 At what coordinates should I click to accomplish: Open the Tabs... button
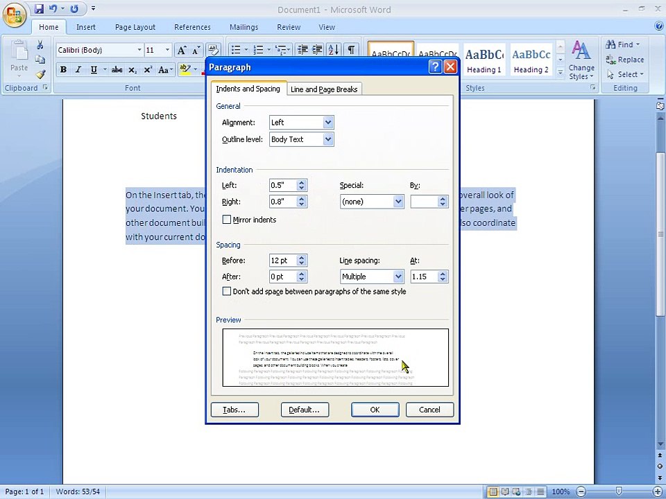(234, 410)
